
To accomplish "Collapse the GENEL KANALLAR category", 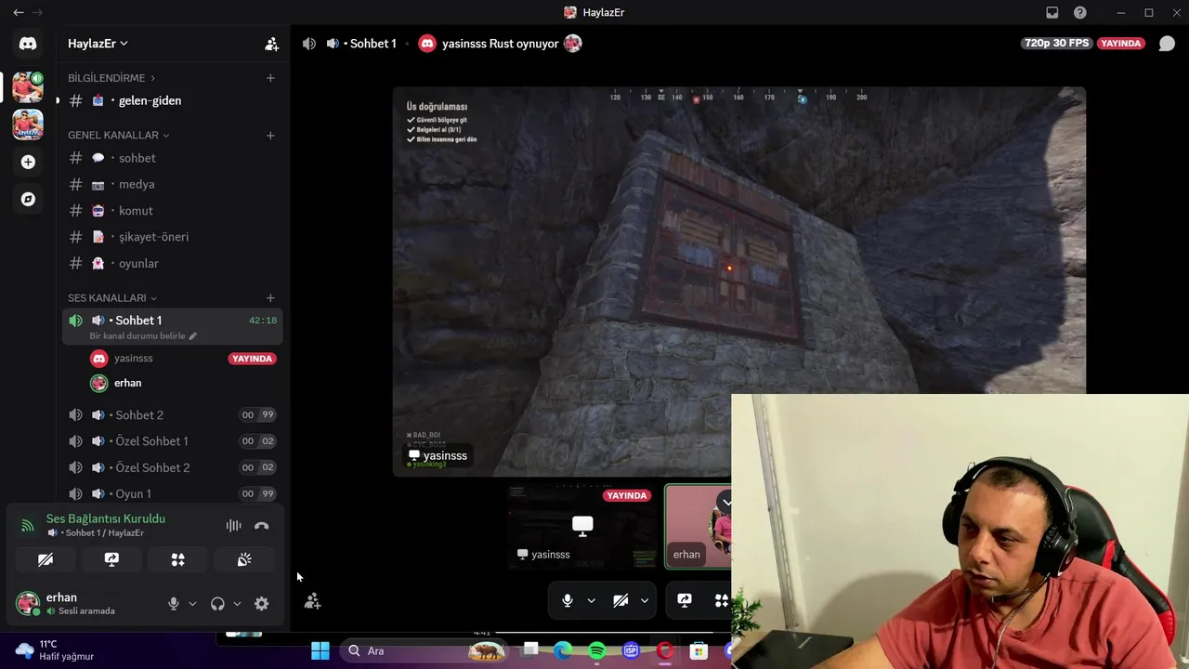I will pyautogui.click(x=118, y=136).
